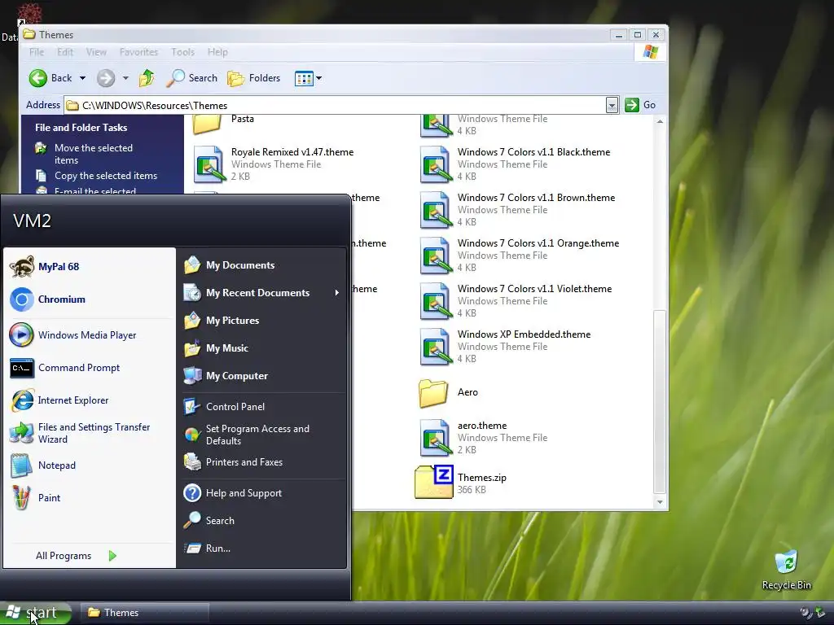Select the Pasta folder
The image size is (834, 625).
(x=223, y=123)
